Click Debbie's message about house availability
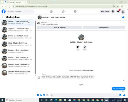Viewport: 128px width, 102px height. [68, 77]
